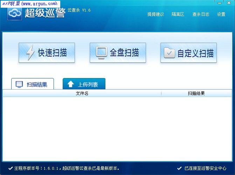Click the checkmark icon beside 主程序版本号
Screen dimensions: 235x175
tap(10, 168)
